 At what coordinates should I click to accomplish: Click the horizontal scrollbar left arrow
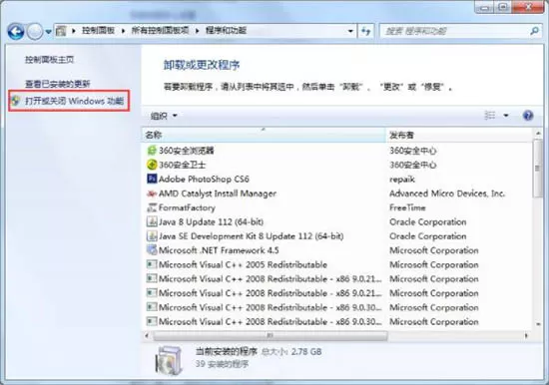click(x=147, y=336)
